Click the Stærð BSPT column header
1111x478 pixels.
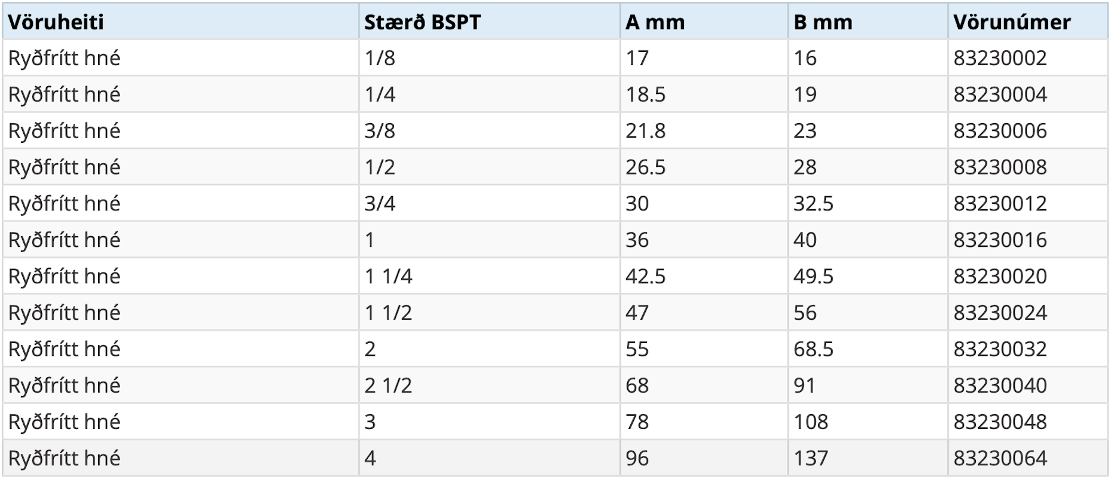[x=422, y=22]
